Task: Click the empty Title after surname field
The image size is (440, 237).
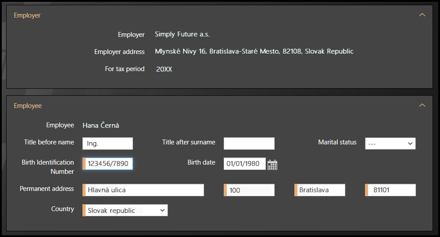Action: pyautogui.click(x=249, y=144)
